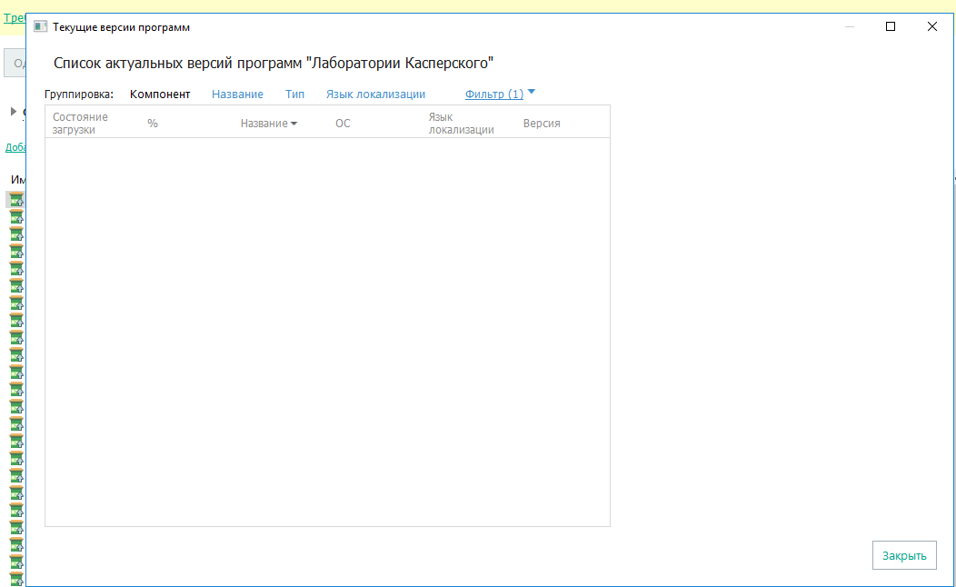The height and width of the screenshot is (587, 956).
Task: Sort by the Язык локализации column header
Action: tap(461, 124)
